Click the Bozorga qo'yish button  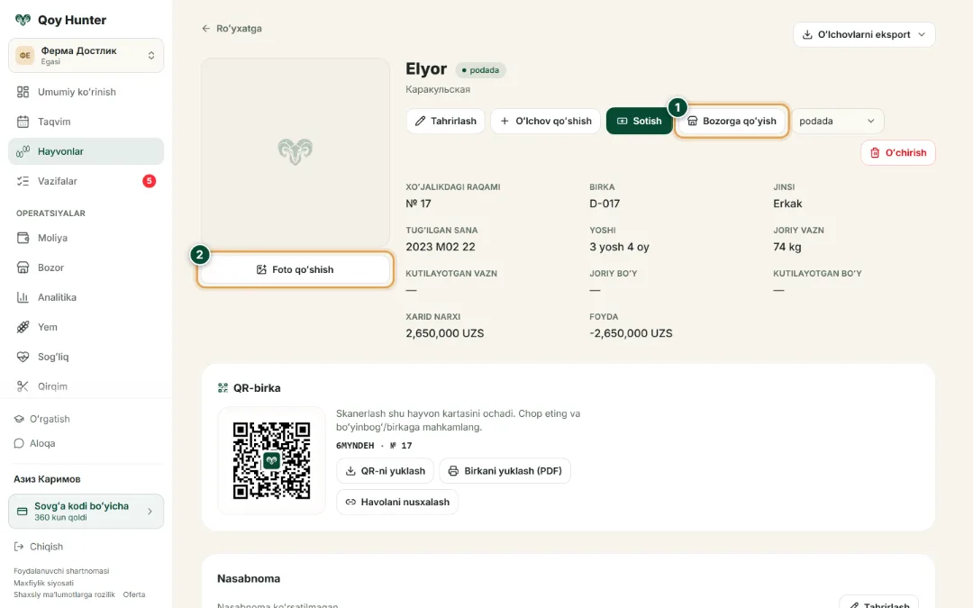pos(732,121)
